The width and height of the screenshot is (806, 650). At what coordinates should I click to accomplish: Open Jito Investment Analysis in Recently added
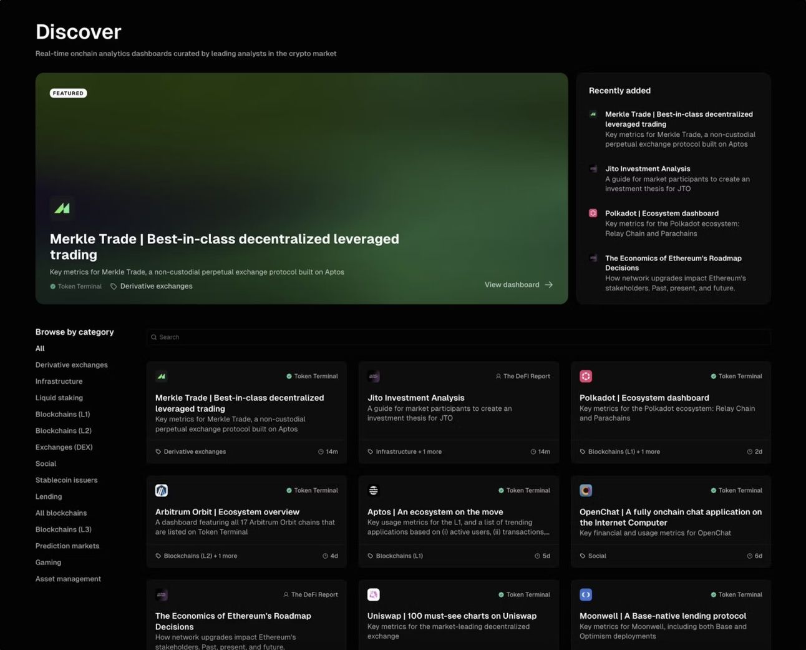click(648, 169)
